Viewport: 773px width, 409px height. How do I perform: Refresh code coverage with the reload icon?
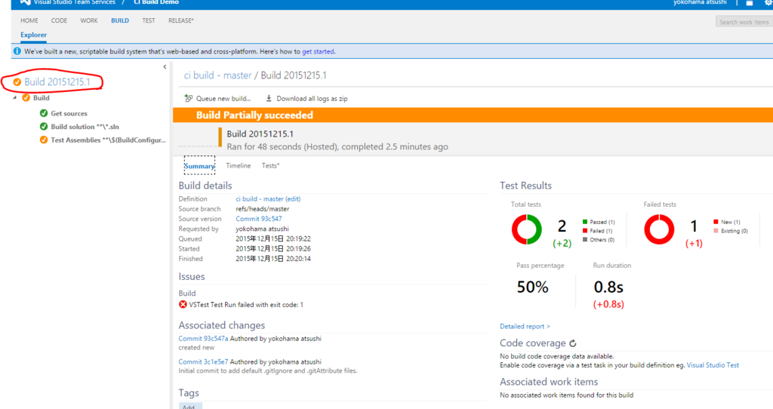(573, 343)
